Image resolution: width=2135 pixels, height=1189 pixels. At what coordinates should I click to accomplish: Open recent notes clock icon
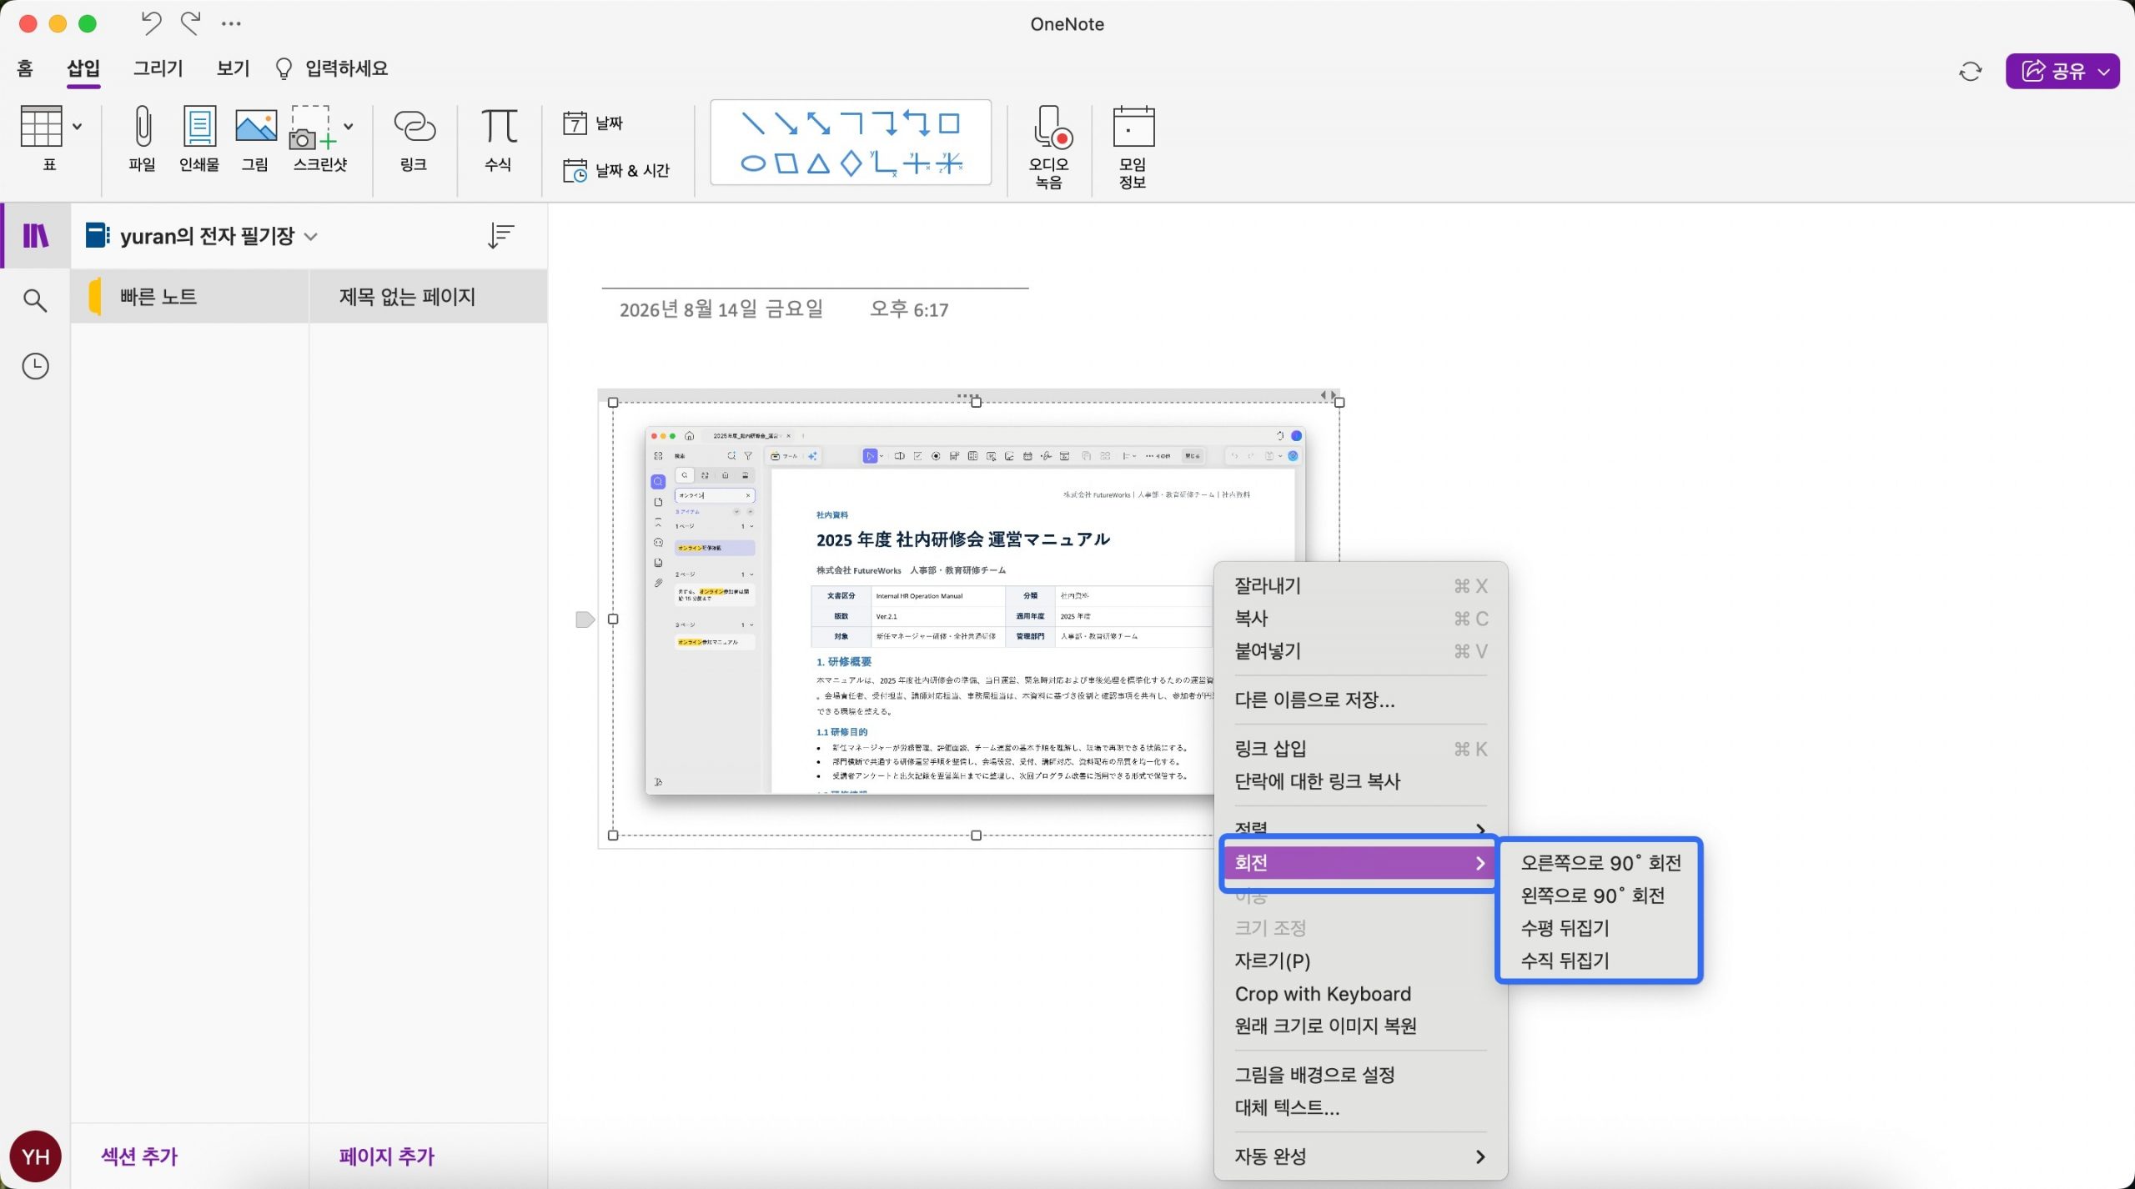[35, 366]
